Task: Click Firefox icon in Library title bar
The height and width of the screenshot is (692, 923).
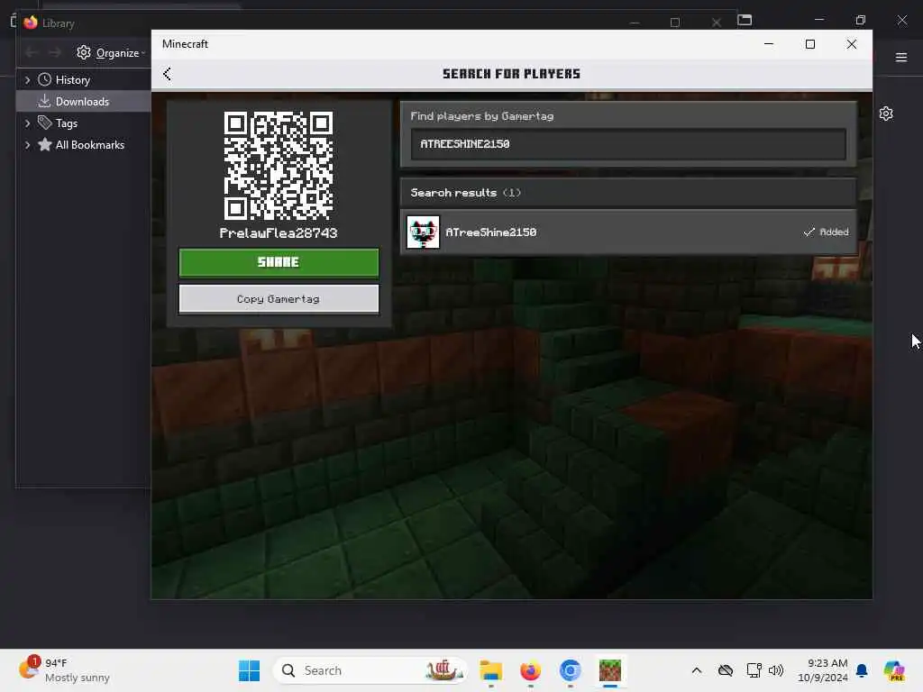Action: [31, 23]
